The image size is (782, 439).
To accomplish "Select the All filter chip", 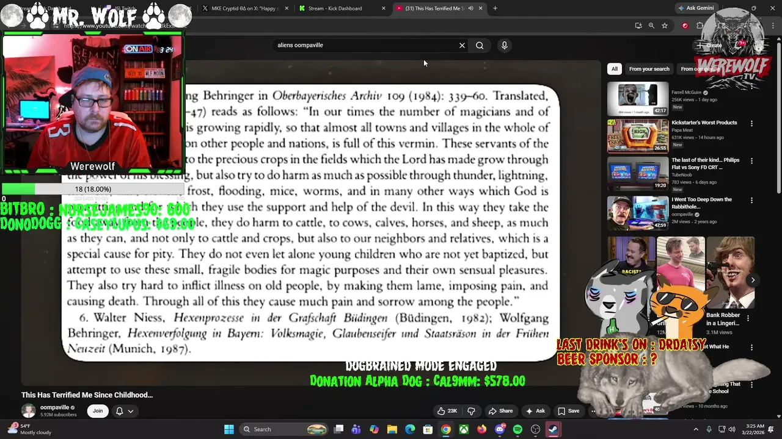I will point(615,69).
